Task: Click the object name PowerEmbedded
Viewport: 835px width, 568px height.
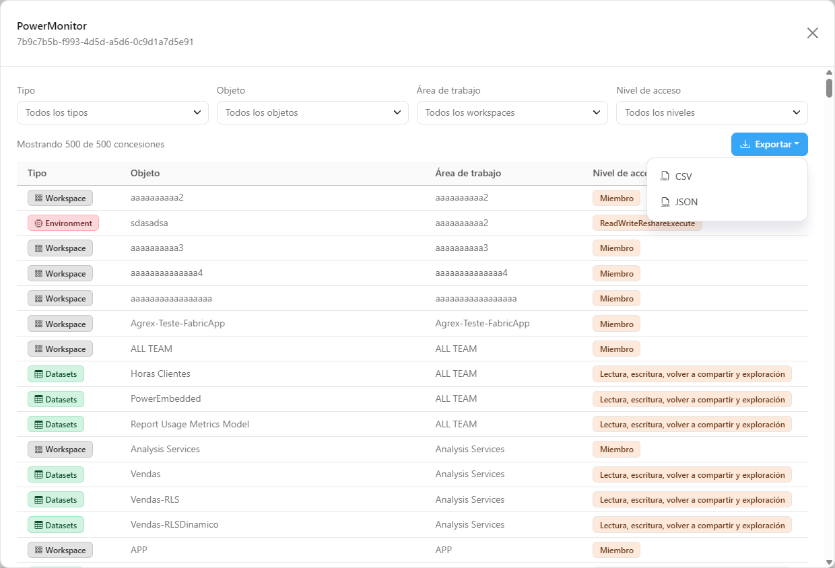Action: pos(166,398)
